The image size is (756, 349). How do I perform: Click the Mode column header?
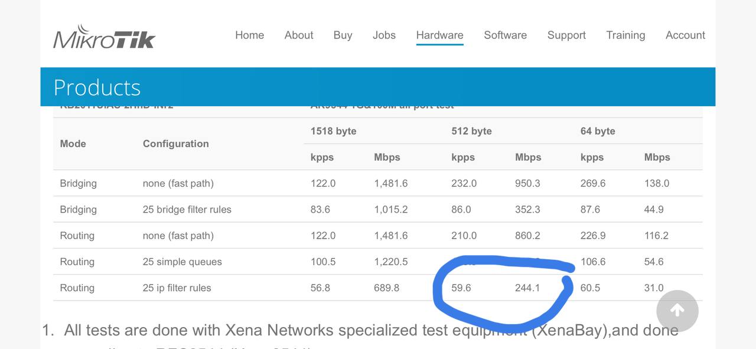click(73, 143)
